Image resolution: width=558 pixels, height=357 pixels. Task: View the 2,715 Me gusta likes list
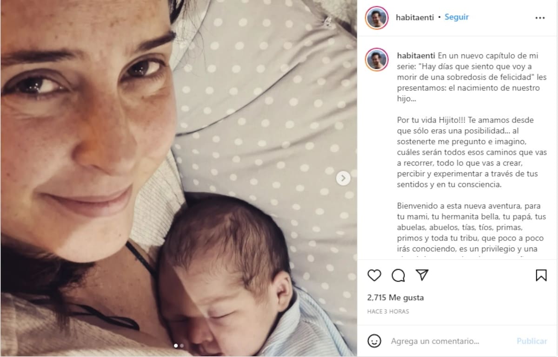[395, 298]
